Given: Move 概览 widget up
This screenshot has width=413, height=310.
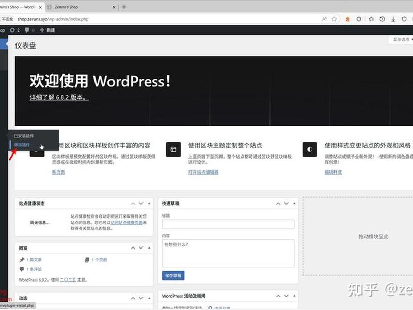Looking at the screenshot, I should [133, 248].
